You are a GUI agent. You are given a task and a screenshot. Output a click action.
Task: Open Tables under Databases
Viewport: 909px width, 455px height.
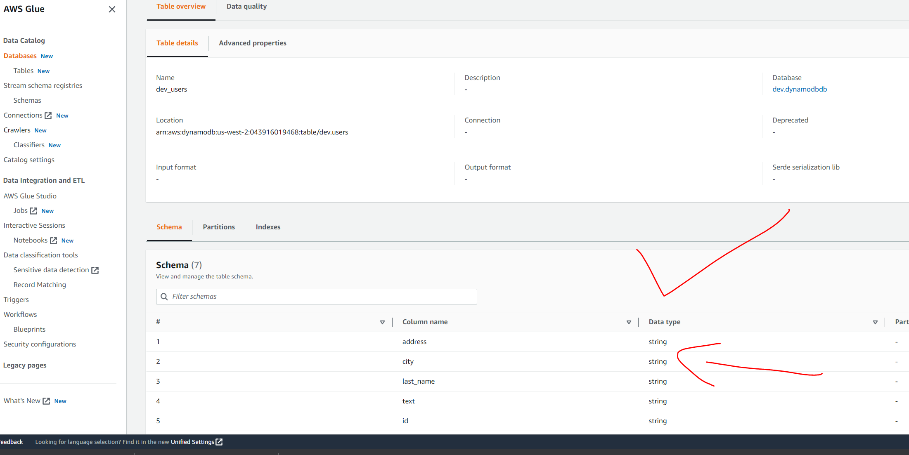[x=23, y=71]
